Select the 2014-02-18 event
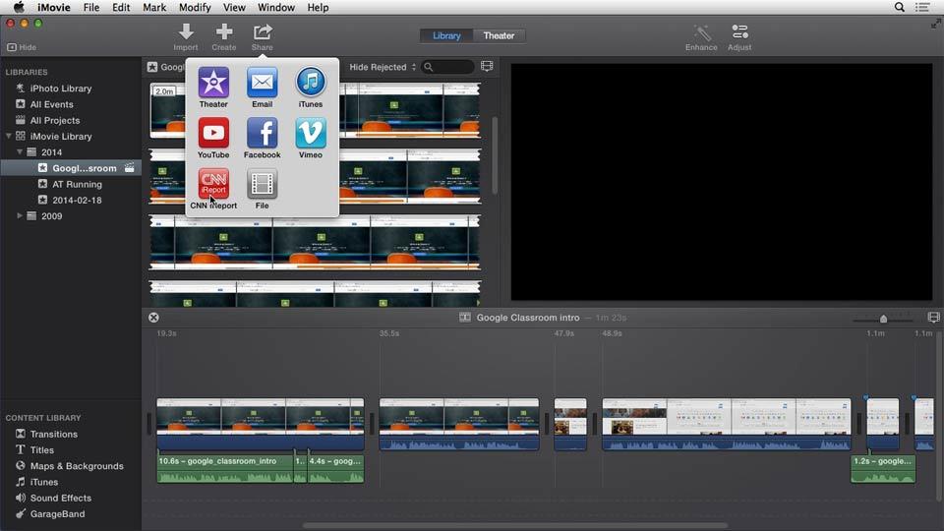 click(77, 200)
